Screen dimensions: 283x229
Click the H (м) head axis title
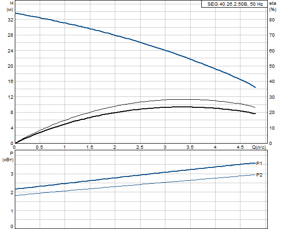point(11,6)
